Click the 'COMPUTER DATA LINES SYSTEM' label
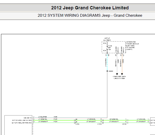155x135 pixels. (x=119, y=78)
